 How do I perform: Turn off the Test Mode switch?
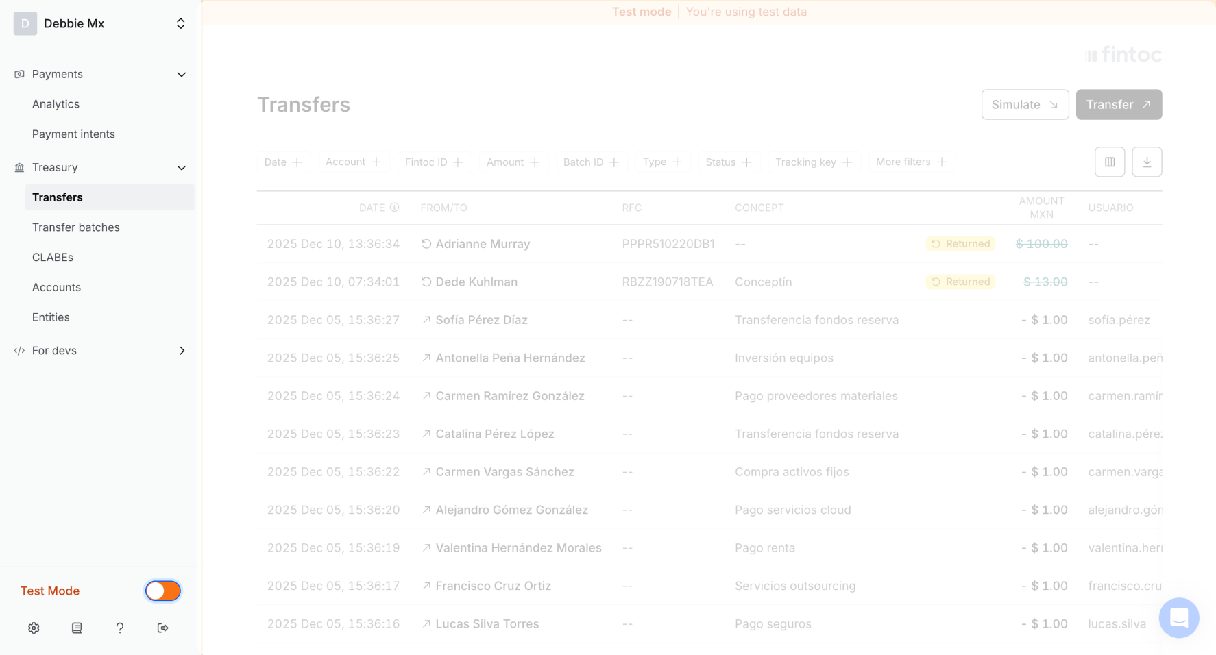pyautogui.click(x=163, y=591)
